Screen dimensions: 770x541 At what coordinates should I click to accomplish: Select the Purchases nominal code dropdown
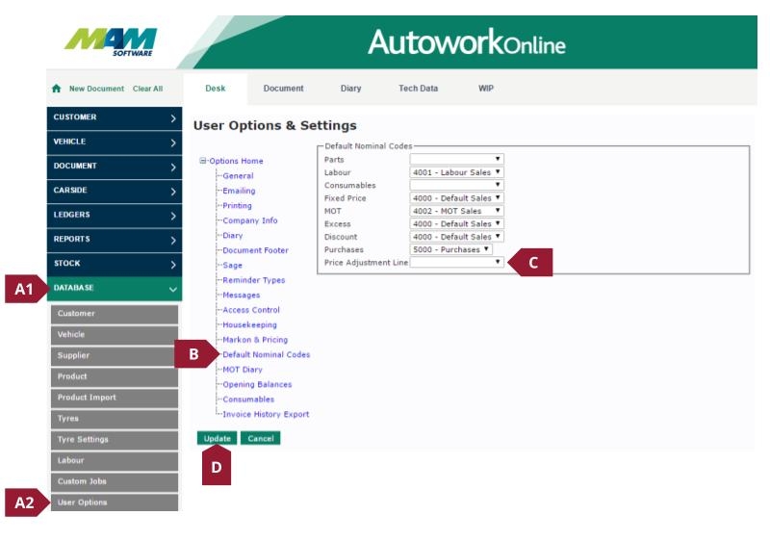click(450, 249)
